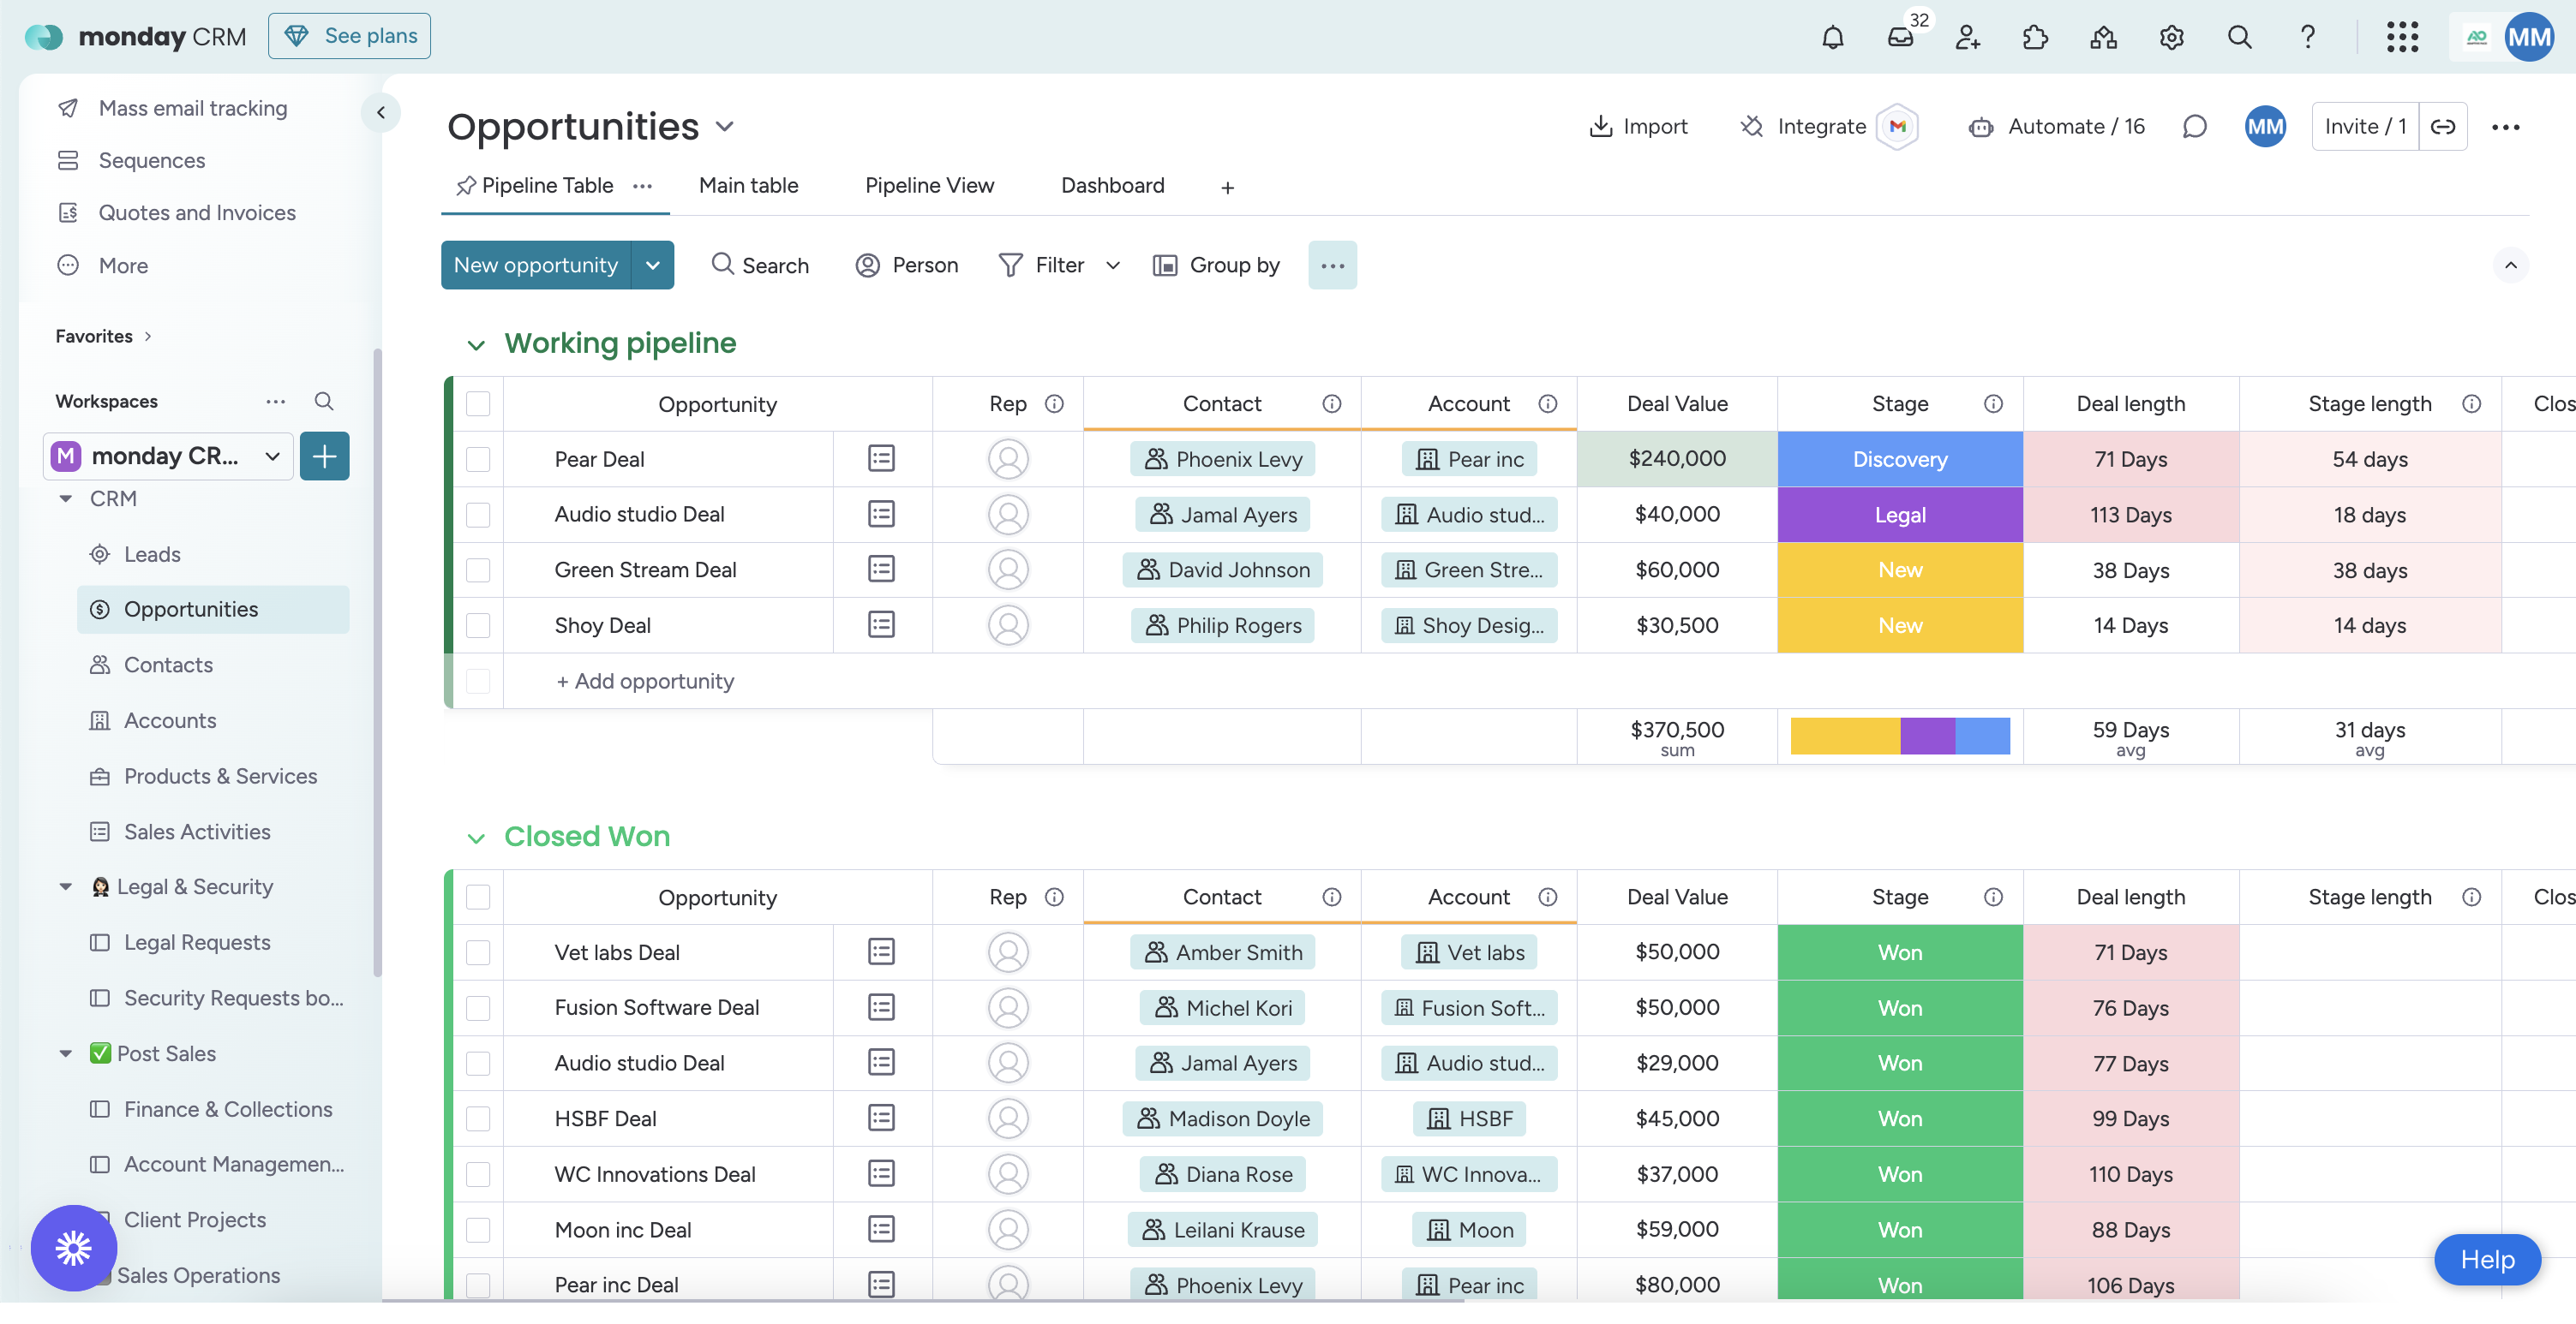Open Sales Activities board in sidebar
This screenshot has width=2576, height=1324.
(x=213, y=832)
